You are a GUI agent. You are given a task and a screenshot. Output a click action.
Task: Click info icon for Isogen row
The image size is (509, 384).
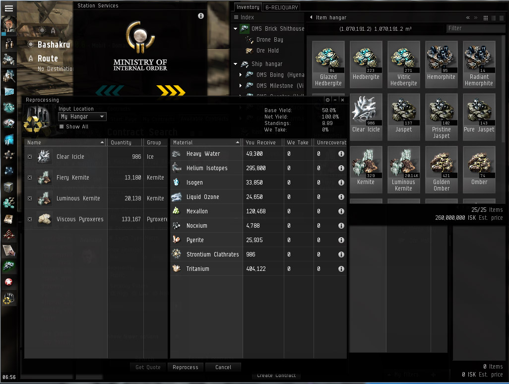tap(341, 183)
